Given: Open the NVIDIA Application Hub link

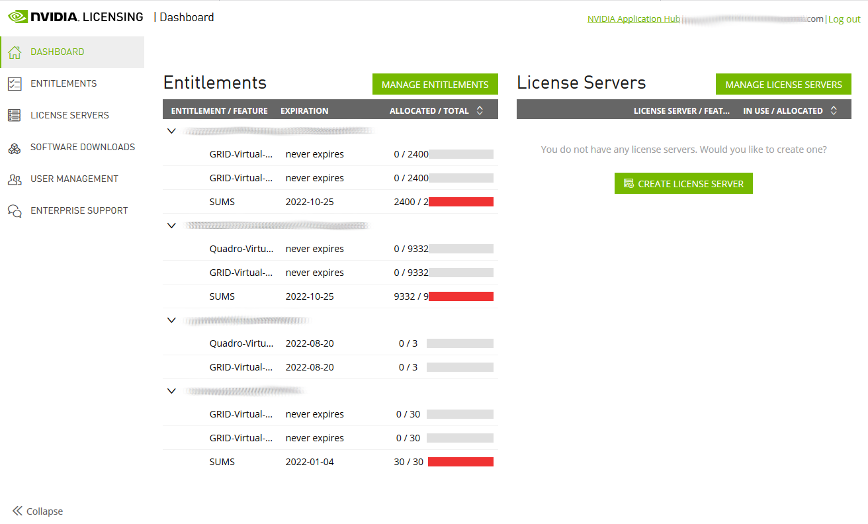Looking at the screenshot, I should (633, 19).
